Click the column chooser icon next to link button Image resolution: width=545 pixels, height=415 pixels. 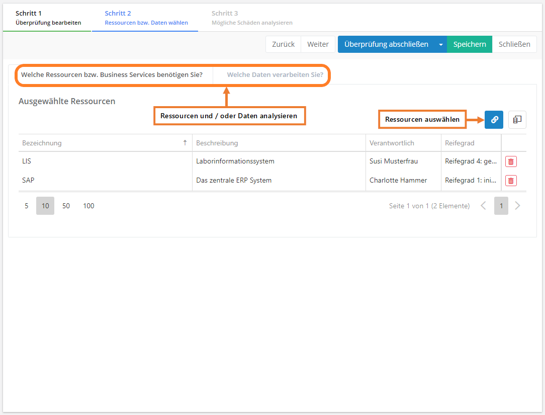(x=517, y=120)
